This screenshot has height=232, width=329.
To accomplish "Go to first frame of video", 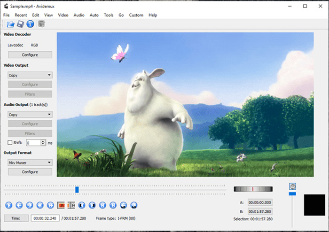I will point(102,205).
